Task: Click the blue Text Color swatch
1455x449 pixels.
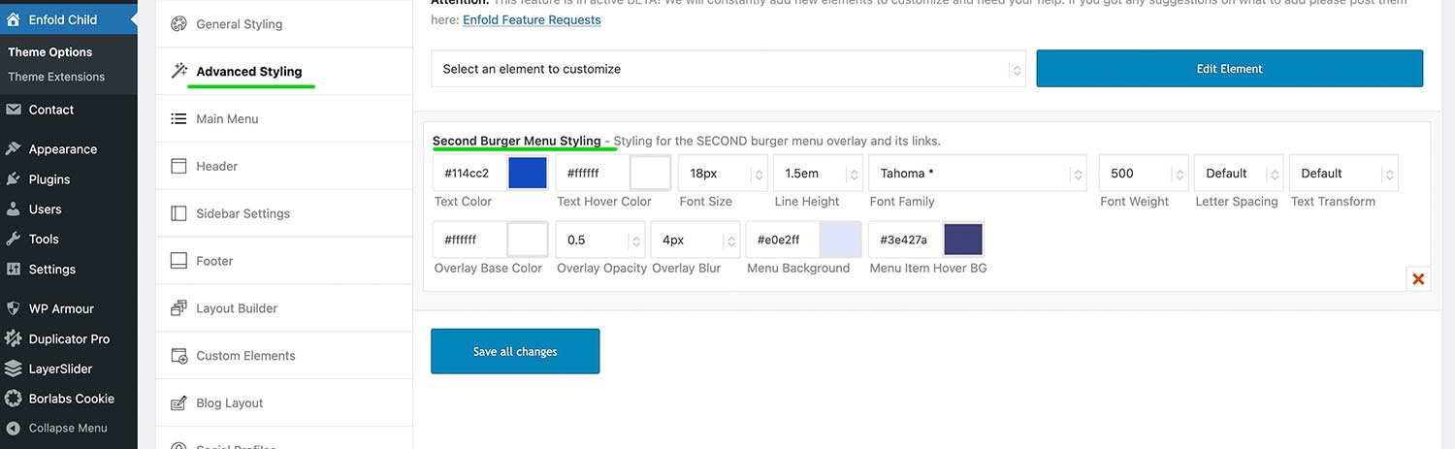Action: point(528,174)
